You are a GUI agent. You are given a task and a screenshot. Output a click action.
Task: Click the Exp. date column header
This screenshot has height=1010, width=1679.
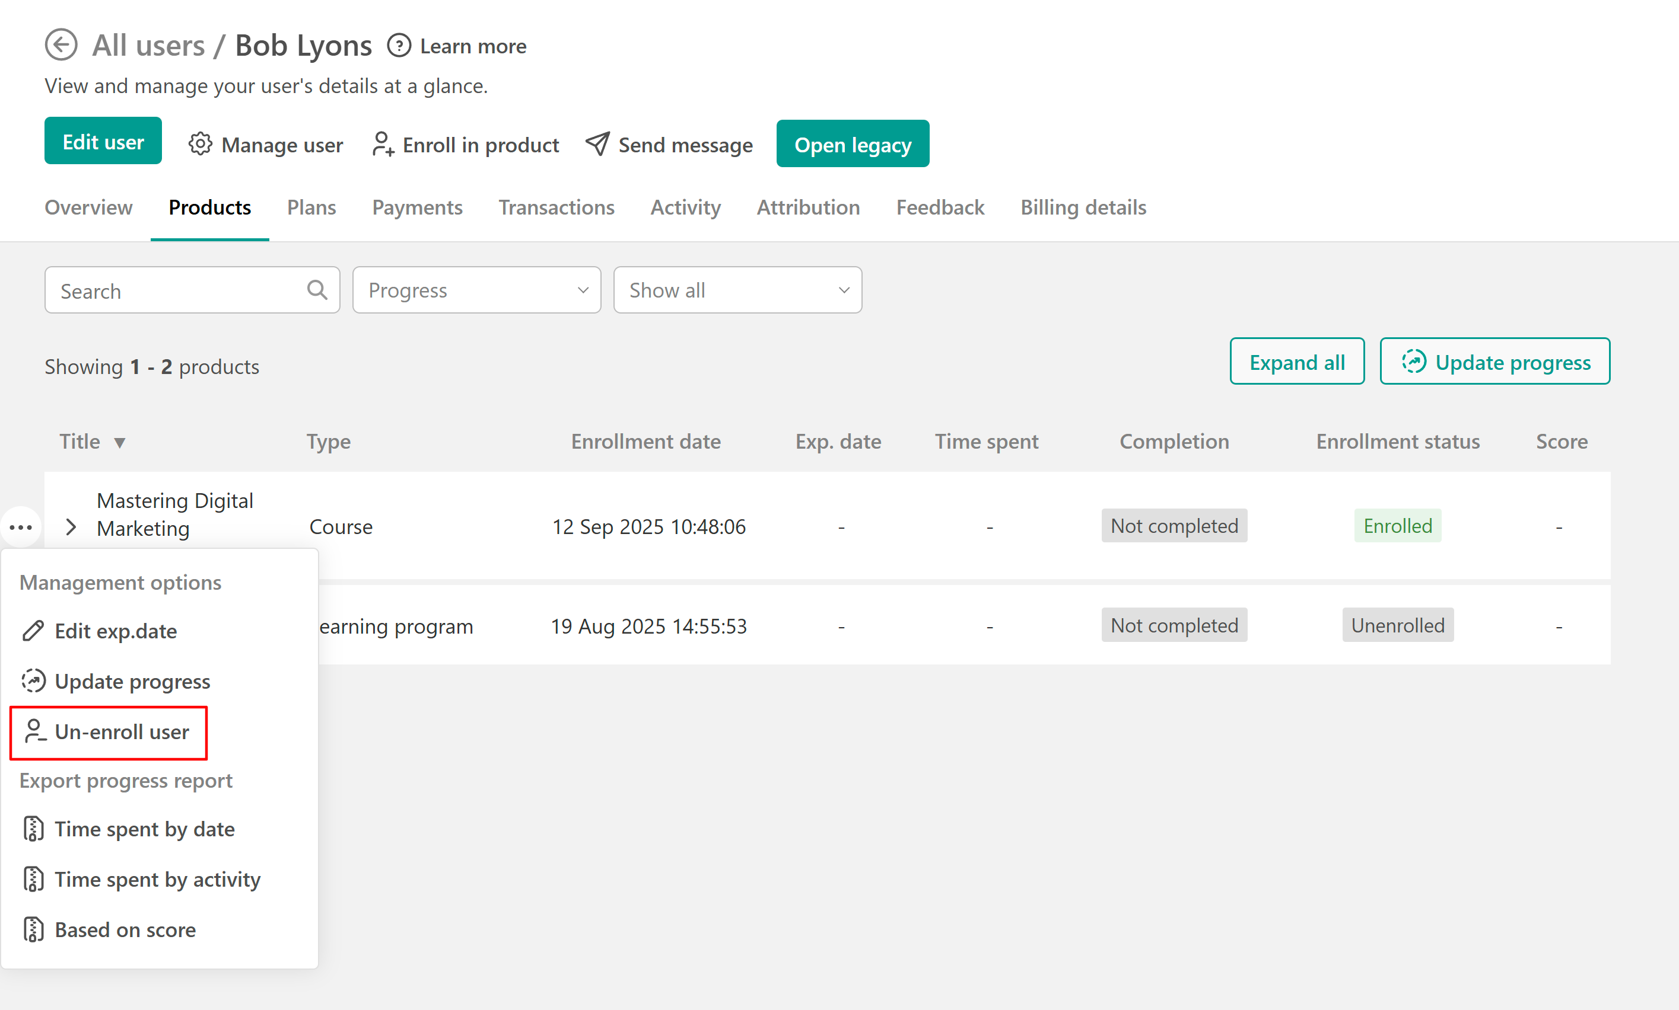[838, 442]
